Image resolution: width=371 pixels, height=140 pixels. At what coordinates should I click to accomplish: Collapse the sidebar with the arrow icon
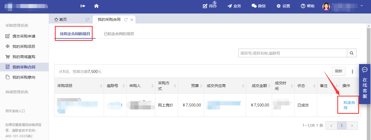click(83, 6)
